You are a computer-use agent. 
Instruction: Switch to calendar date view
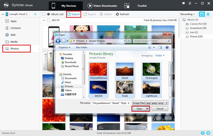click(202, 14)
